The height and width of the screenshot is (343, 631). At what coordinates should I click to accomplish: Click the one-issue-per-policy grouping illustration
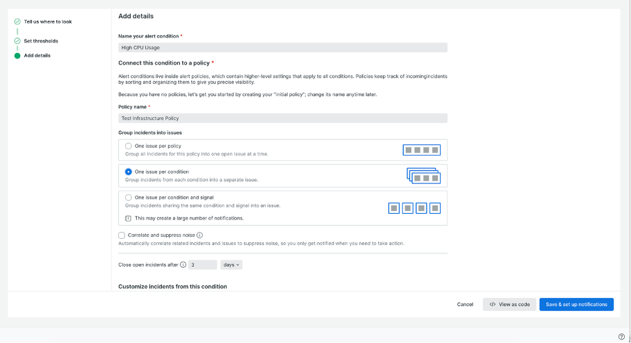[422, 150]
